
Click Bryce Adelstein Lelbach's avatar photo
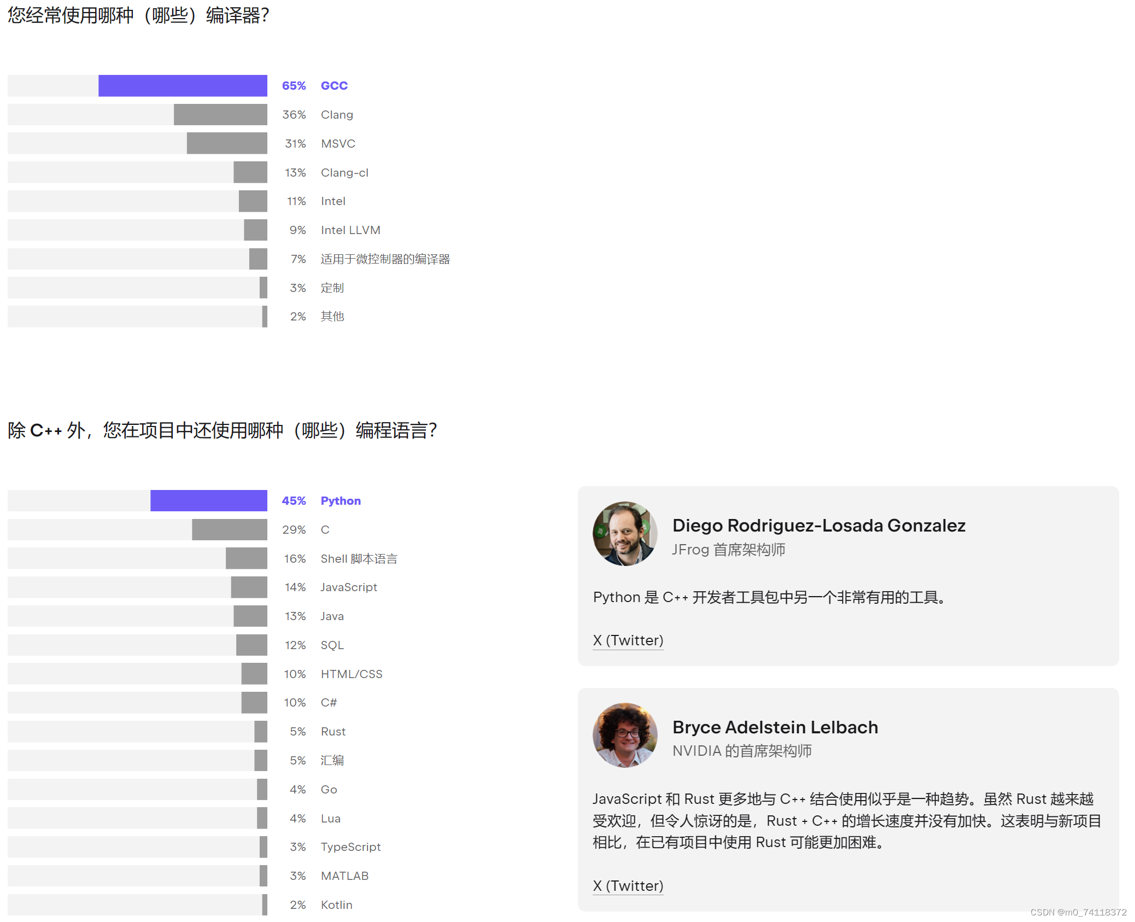click(624, 735)
